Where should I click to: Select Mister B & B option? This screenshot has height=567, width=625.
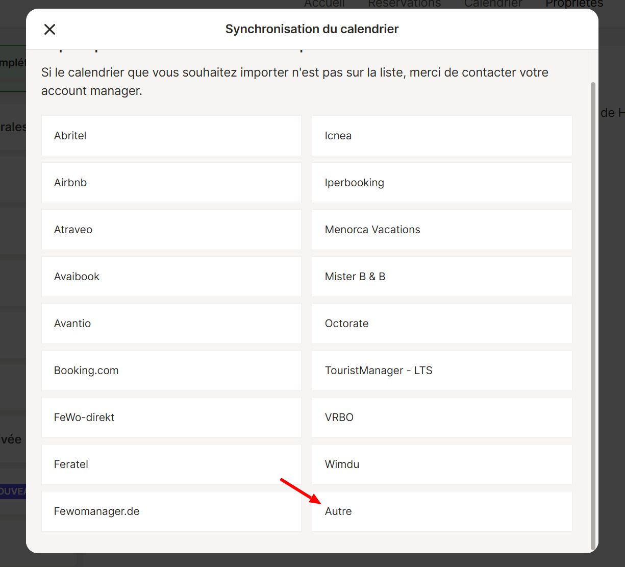click(x=441, y=277)
